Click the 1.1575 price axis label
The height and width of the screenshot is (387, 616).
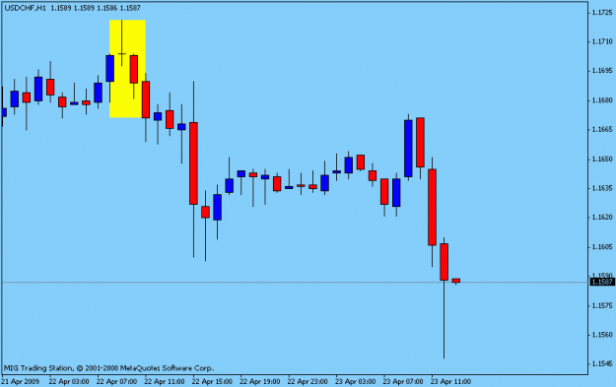[602, 305]
